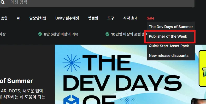Click the green check icon beside 10만명
Viewport: 206px width, 104px height.
pyautogui.click(x=107, y=34)
